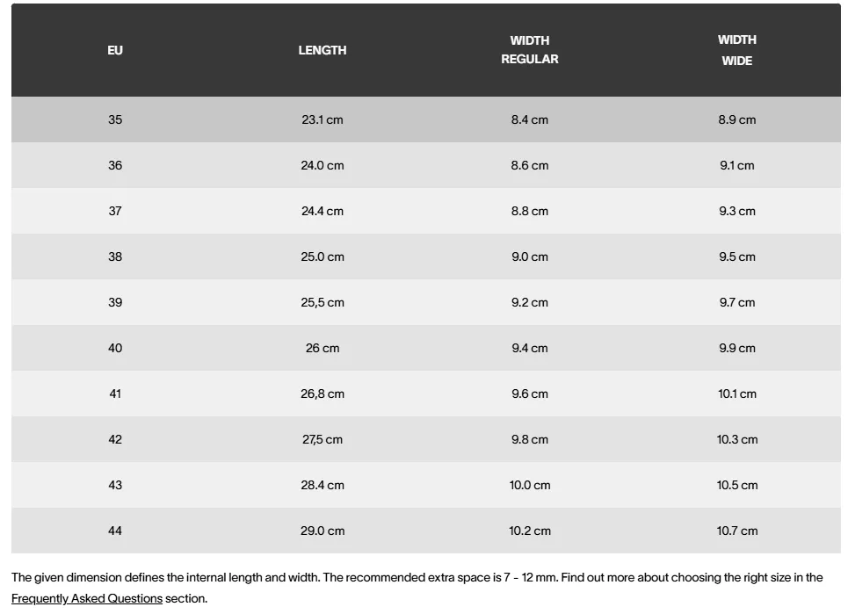The width and height of the screenshot is (848, 614).
Task: Click the LENGTH column header
Action: [x=323, y=50]
